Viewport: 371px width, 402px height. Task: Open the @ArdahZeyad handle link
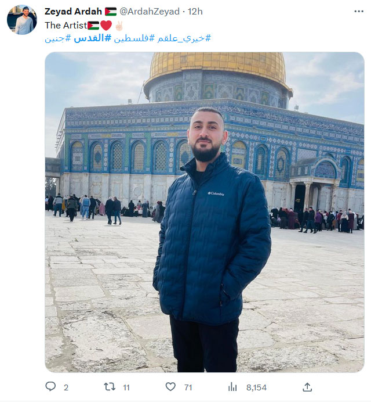coord(150,12)
